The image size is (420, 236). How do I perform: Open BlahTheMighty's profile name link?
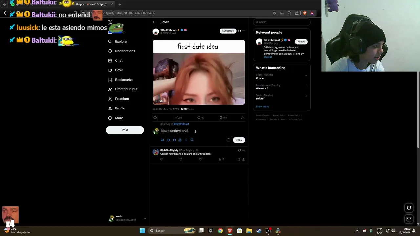tap(169, 150)
